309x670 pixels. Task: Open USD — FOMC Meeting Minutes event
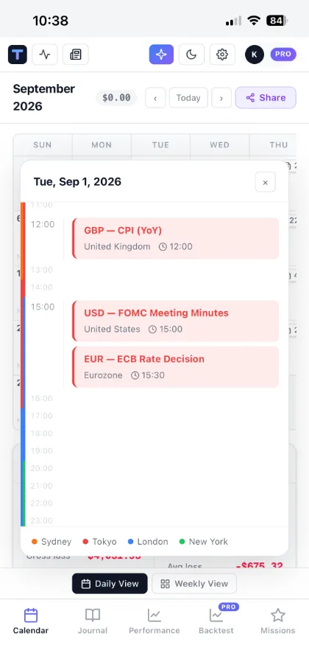click(175, 321)
